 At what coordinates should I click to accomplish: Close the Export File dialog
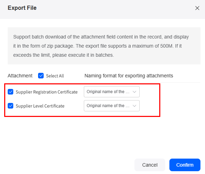coord(197,8)
